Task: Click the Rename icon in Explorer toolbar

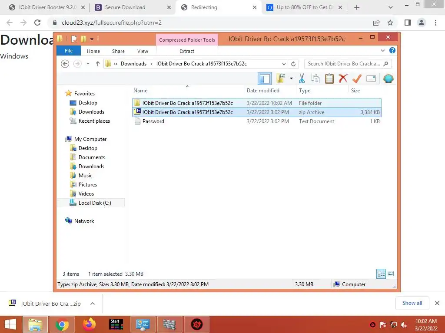Action: 371,78
